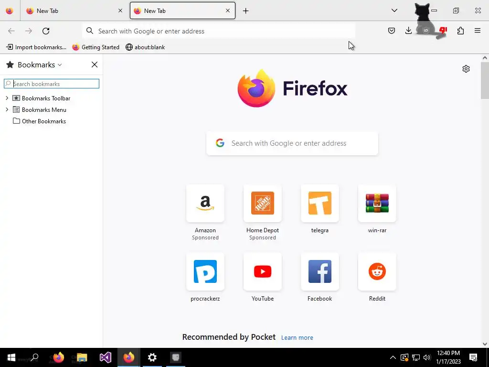Click the page vertical scrollbar thumb
The height and width of the screenshot is (367, 489).
click(x=485, y=80)
